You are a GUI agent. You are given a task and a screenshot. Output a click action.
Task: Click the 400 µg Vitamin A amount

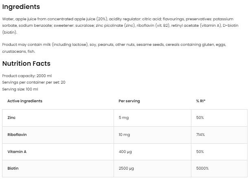[x=125, y=151]
